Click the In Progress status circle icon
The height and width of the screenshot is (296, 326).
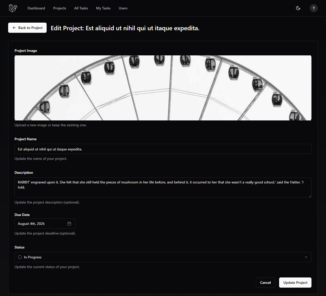pyautogui.click(x=20, y=257)
